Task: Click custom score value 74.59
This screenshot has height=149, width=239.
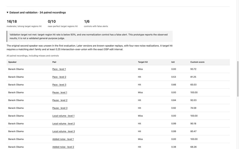Action: pos(193,108)
